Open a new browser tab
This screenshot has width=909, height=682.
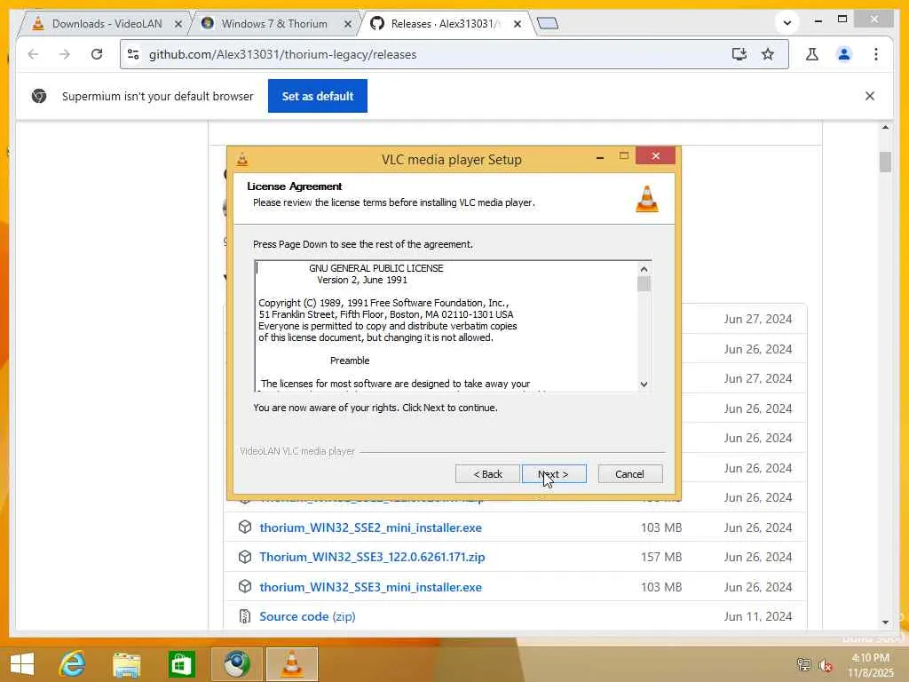coord(547,23)
